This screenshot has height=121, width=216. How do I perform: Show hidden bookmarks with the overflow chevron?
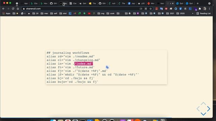pos(193,13)
